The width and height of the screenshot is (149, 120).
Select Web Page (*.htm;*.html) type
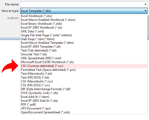[x=84, y=39]
